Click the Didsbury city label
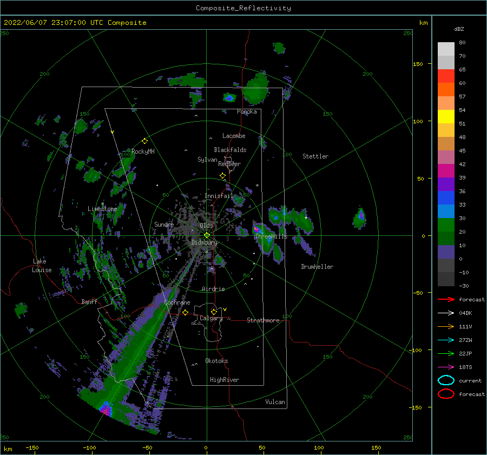Screen dimensions: 487x455 click(205, 242)
